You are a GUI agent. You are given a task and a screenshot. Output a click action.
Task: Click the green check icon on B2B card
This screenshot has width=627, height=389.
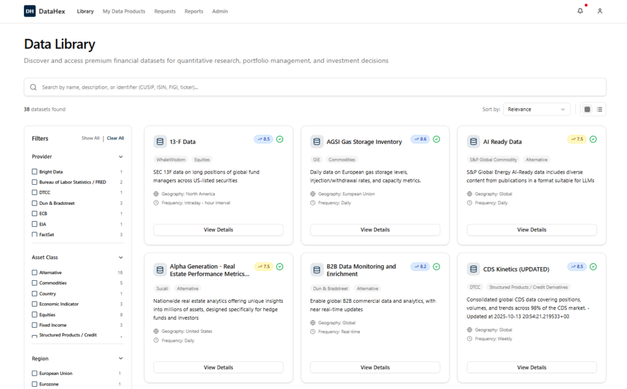click(437, 267)
